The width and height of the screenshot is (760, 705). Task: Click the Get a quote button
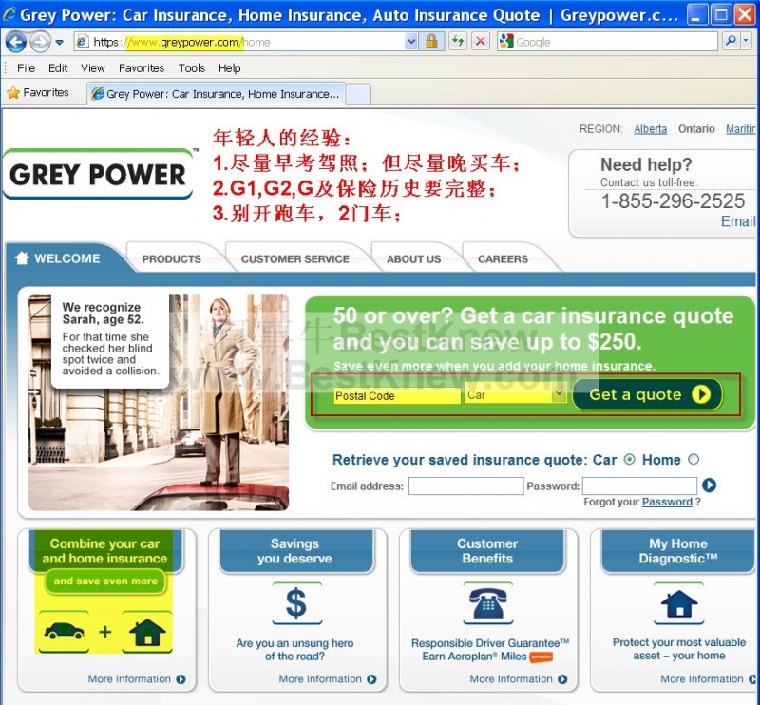tap(647, 394)
